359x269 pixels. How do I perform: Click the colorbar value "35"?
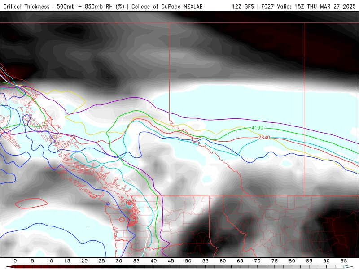tap(136, 261)
